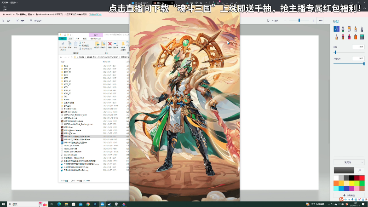Select the Oil brush tool

(349, 29)
